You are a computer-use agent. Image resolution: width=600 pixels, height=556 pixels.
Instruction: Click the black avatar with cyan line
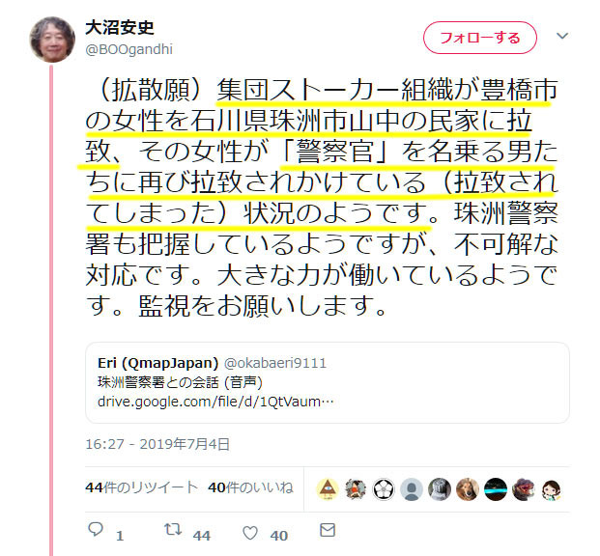point(496,489)
